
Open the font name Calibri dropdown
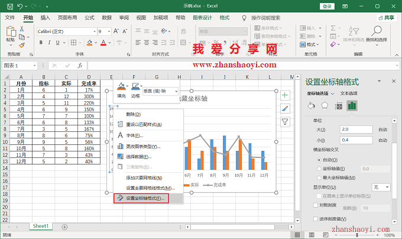tap(95, 31)
